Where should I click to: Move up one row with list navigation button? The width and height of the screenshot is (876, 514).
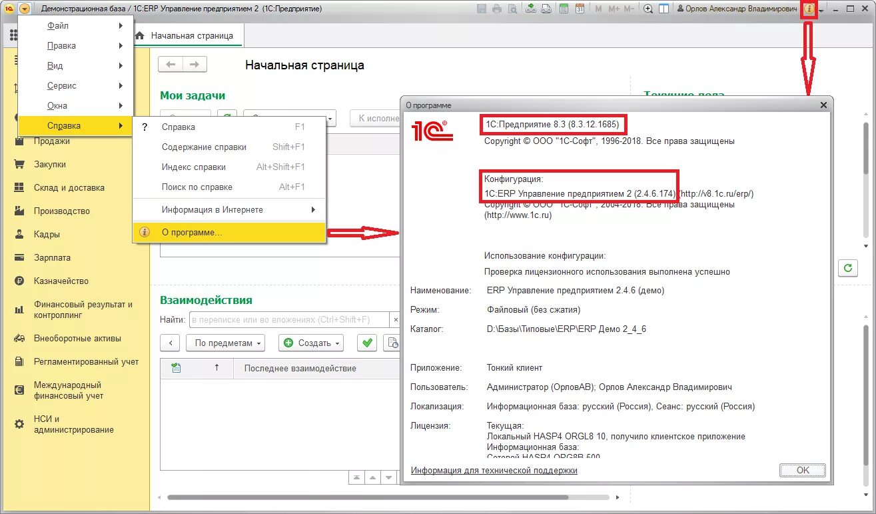(x=372, y=478)
